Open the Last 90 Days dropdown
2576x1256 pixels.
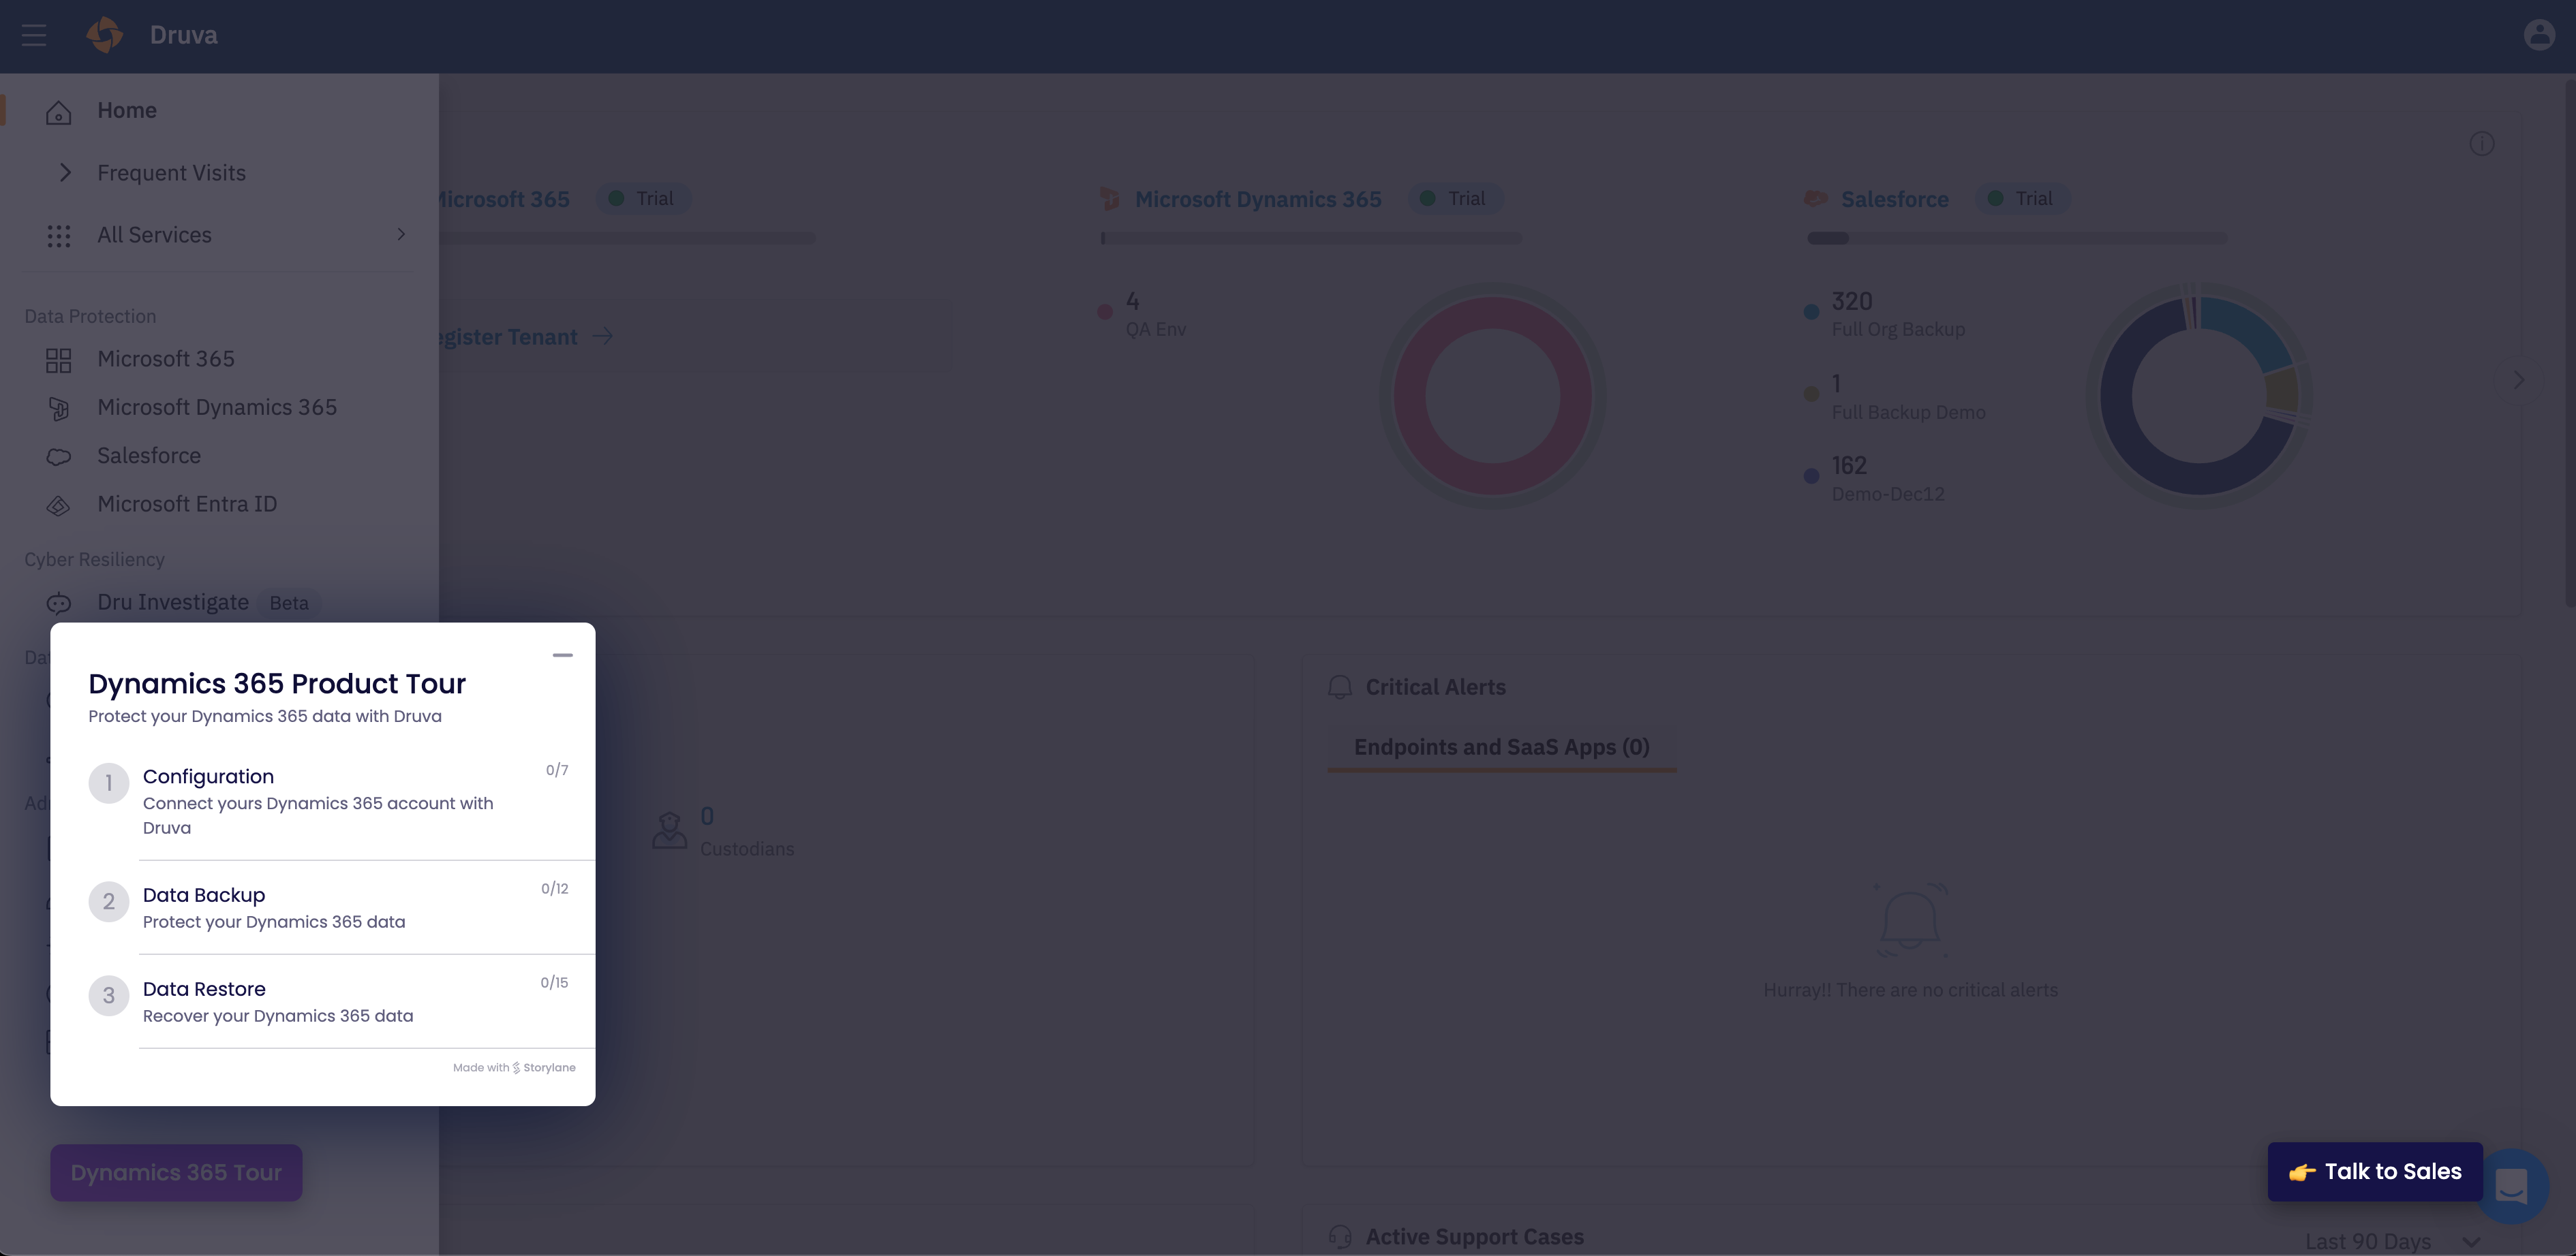coord(2390,1241)
